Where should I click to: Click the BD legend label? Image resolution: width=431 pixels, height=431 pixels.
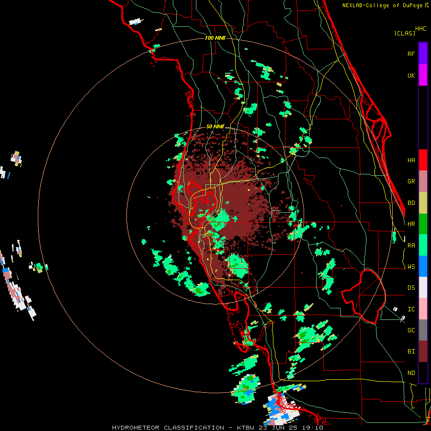pyautogui.click(x=411, y=203)
